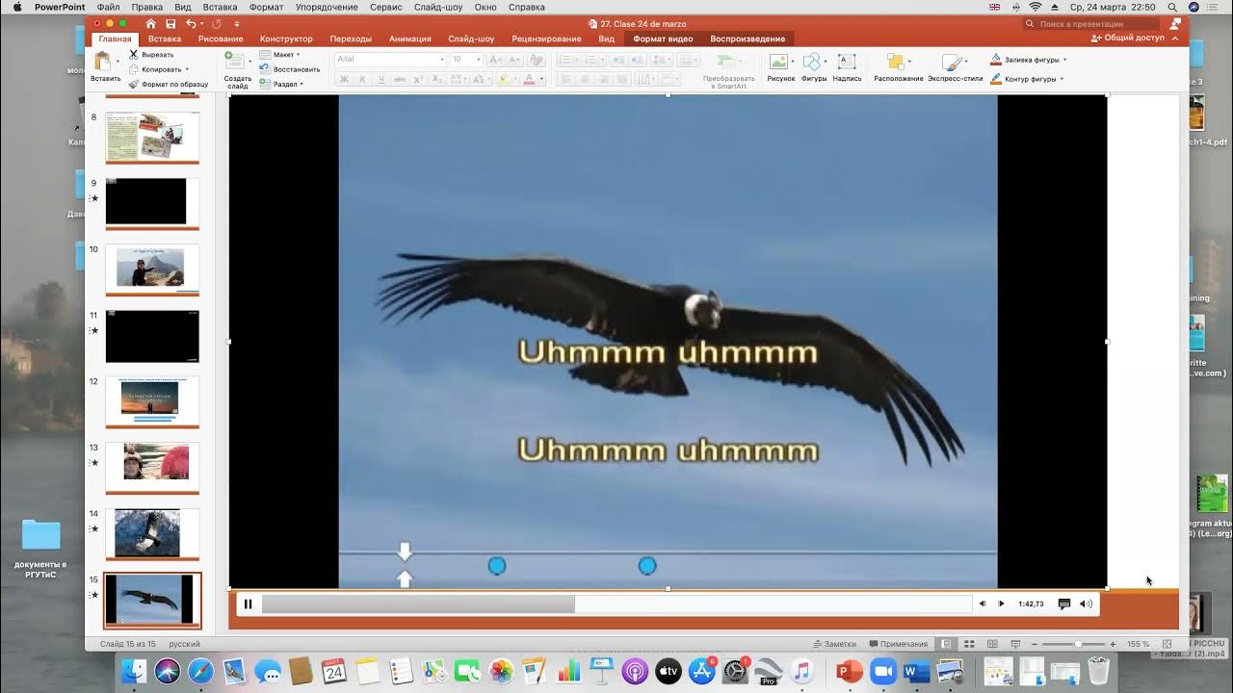Click zoom out minus button
This screenshot has height=693, width=1233.
[1035, 644]
